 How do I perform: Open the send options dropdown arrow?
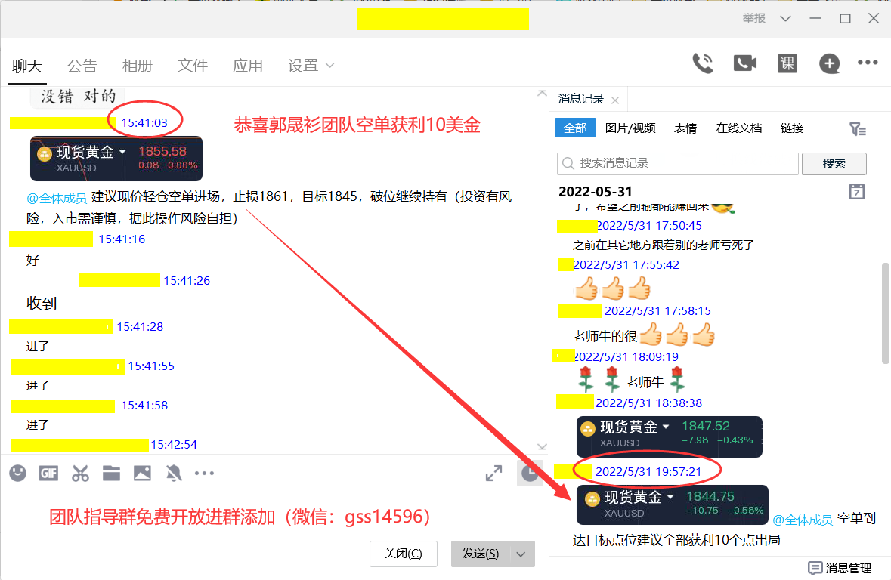pos(521,554)
